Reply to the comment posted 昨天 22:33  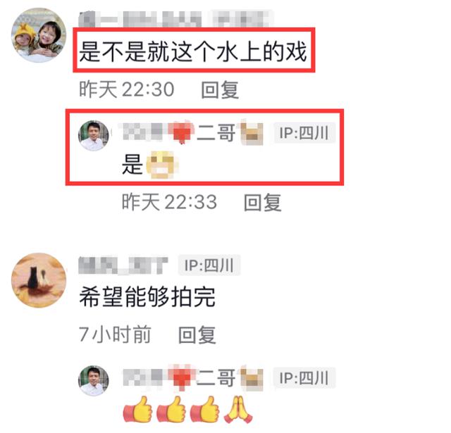pyautogui.click(x=262, y=202)
